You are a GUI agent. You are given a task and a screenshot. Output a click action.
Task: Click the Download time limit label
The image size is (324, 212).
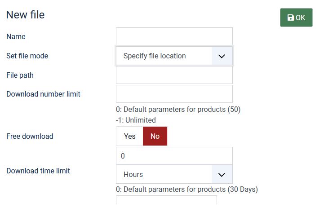[x=38, y=171]
